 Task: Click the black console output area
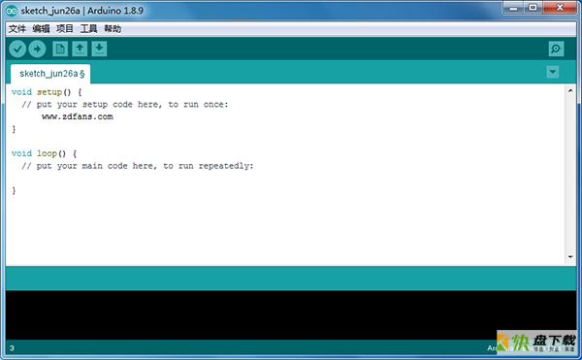point(291,314)
